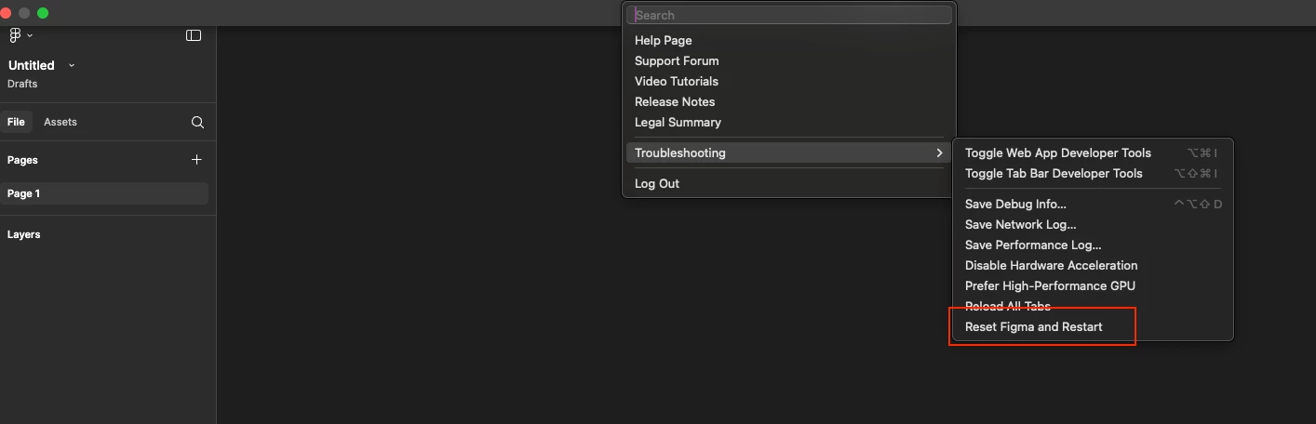1316x424 pixels.
Task: Choose Reset Figma and Restart
Action: click(1093, 326)
